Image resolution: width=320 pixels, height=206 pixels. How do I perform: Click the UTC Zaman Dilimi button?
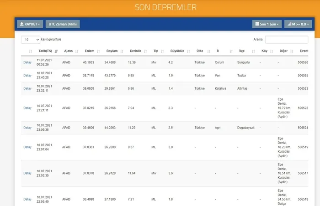click(63, 24)
